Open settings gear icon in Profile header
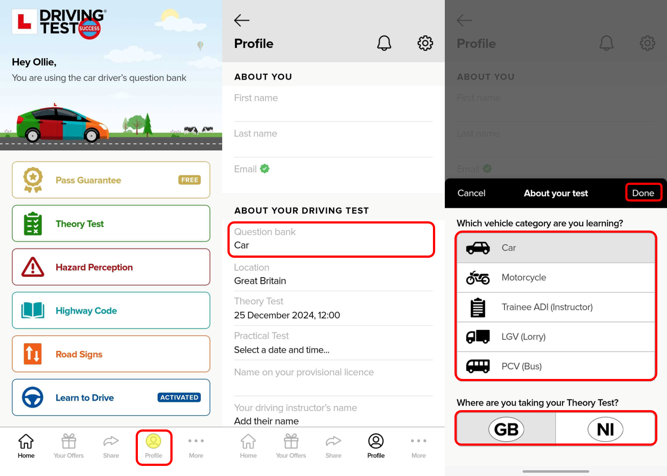The image size is (667, 476). coord(425,43)
